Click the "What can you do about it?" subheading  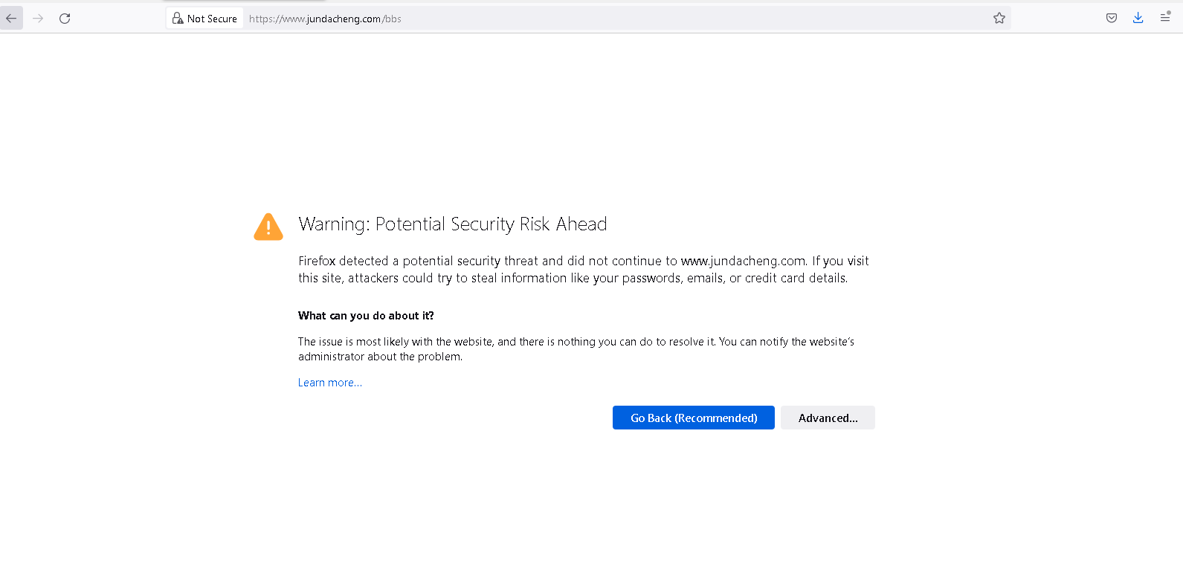click(366, 316)
